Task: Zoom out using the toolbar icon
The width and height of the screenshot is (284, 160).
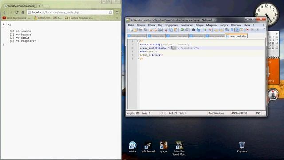Action: pos(210,30)
